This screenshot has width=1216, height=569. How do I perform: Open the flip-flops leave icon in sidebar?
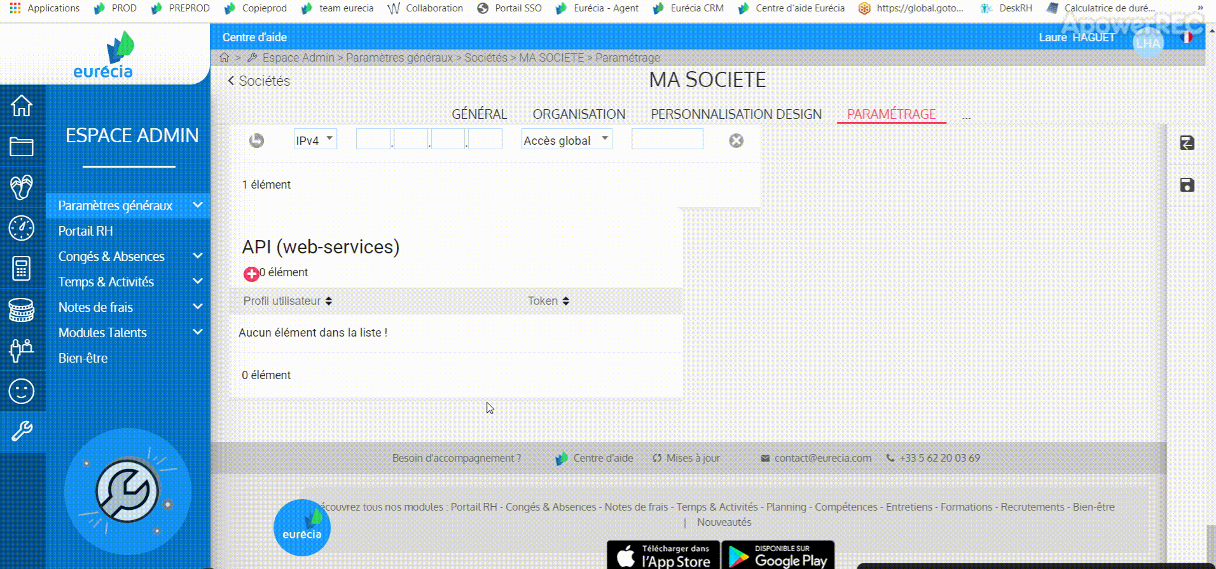pos(22,187)
